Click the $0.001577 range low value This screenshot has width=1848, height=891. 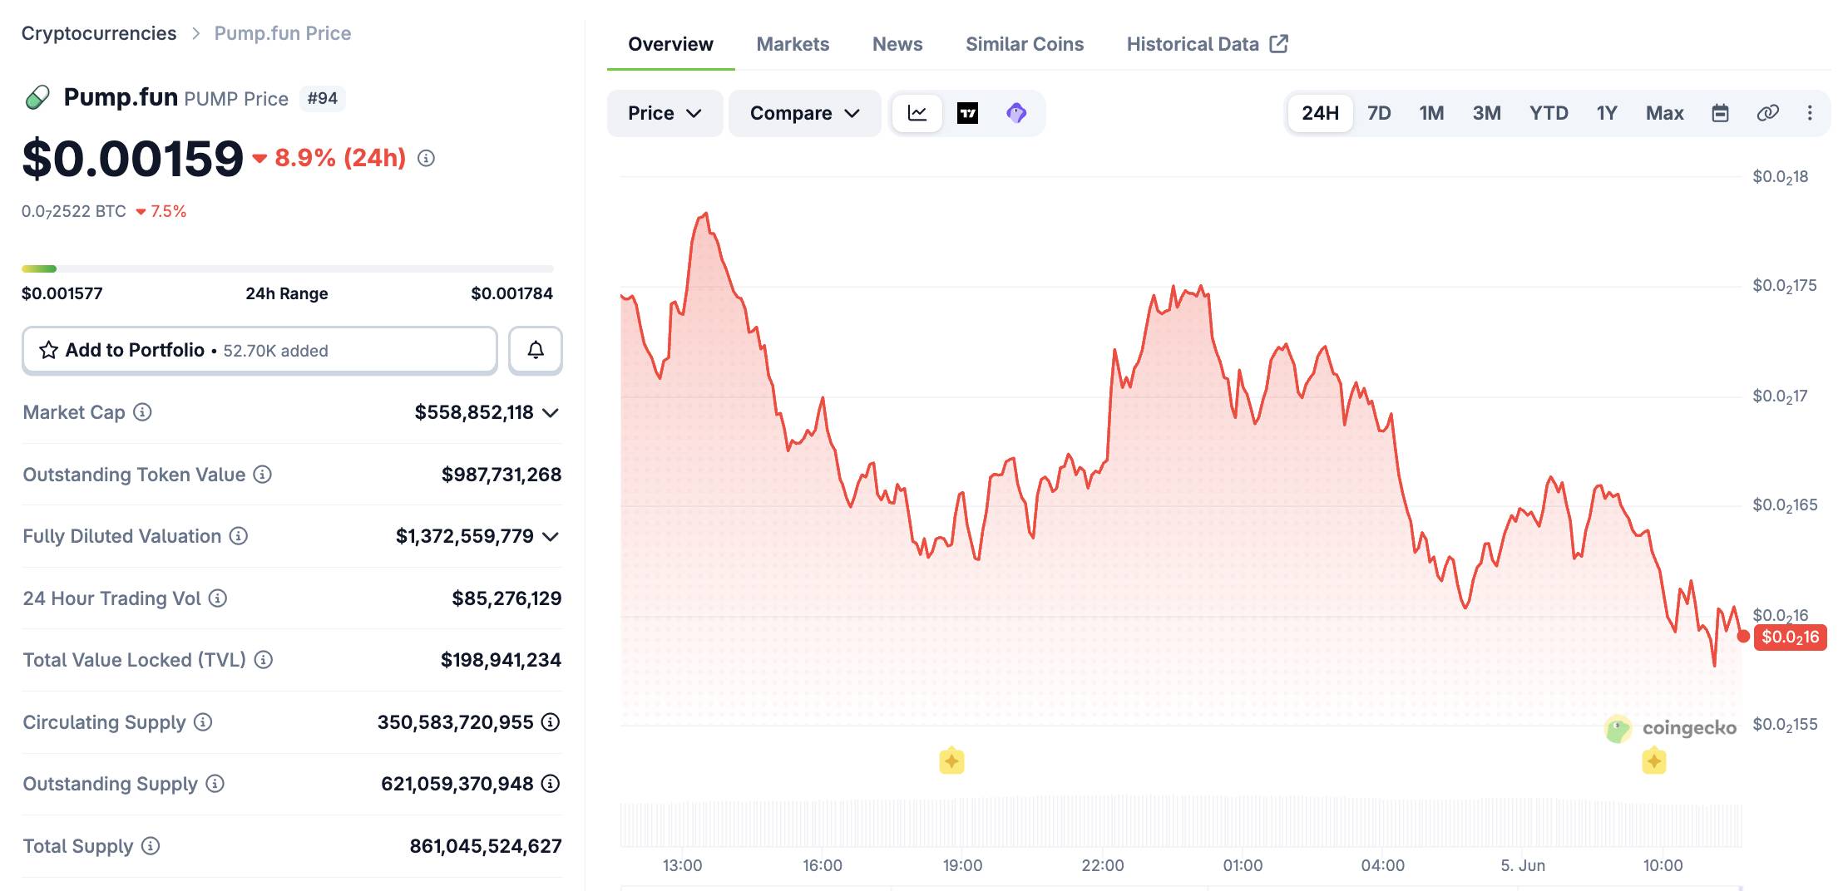click(62, 293)
